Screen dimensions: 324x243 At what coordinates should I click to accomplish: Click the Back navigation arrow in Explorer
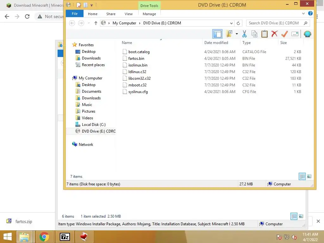click(72, 23)
